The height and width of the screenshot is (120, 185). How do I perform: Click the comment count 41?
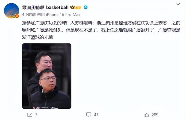click(96, 115)
